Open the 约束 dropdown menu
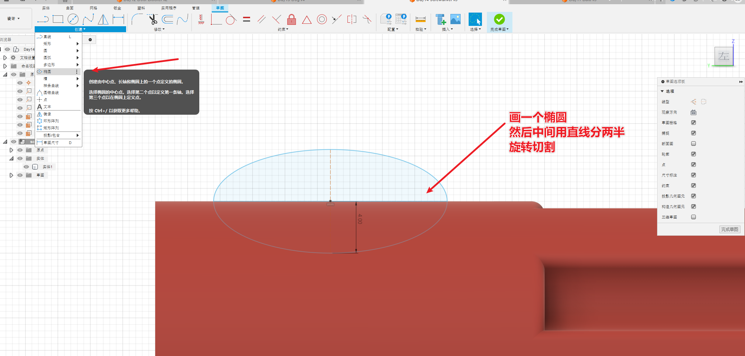The image size is (745, 356). click(283, 29)
